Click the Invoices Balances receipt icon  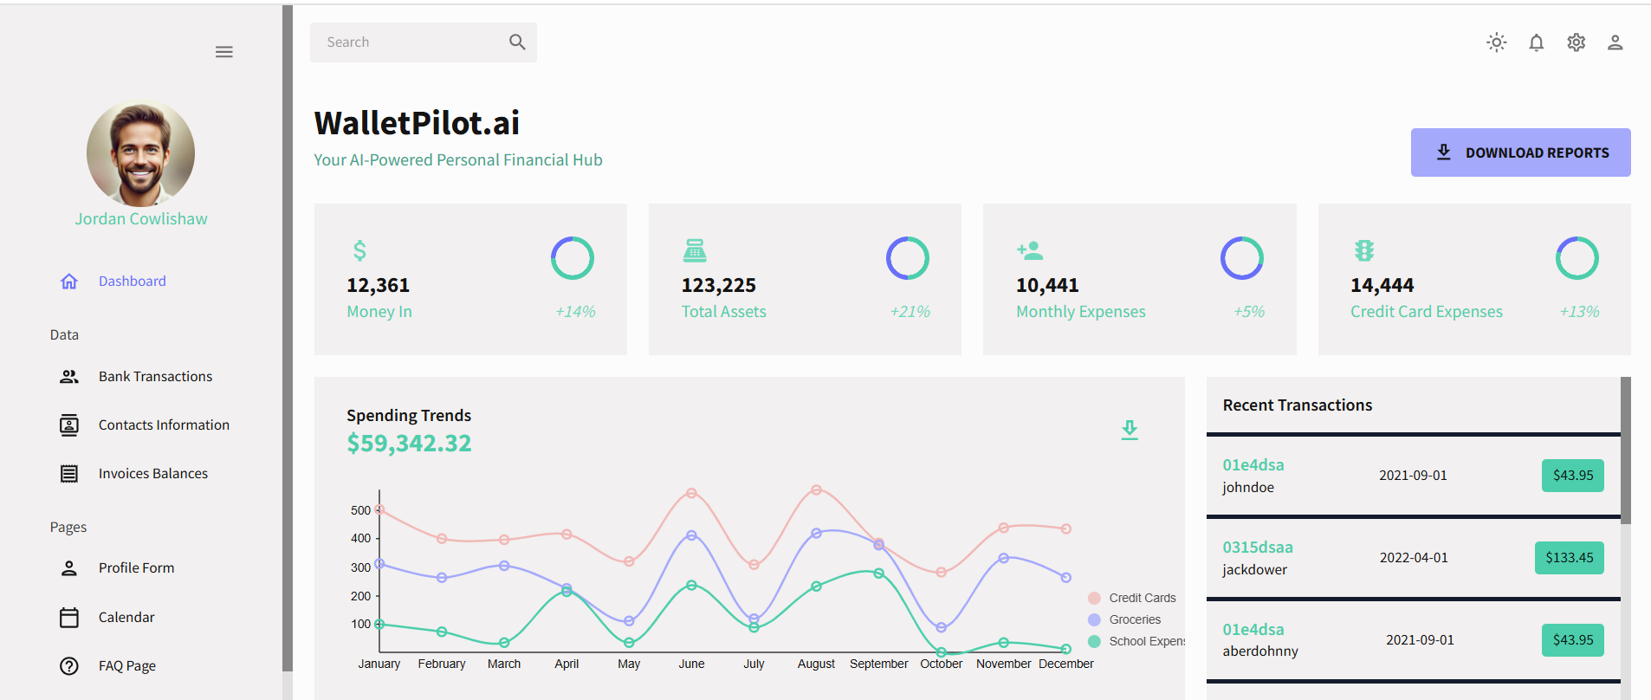(69, 474)
